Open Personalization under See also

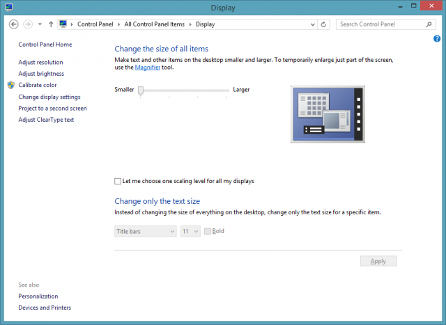pyautogui.click(x=38, y=296)
